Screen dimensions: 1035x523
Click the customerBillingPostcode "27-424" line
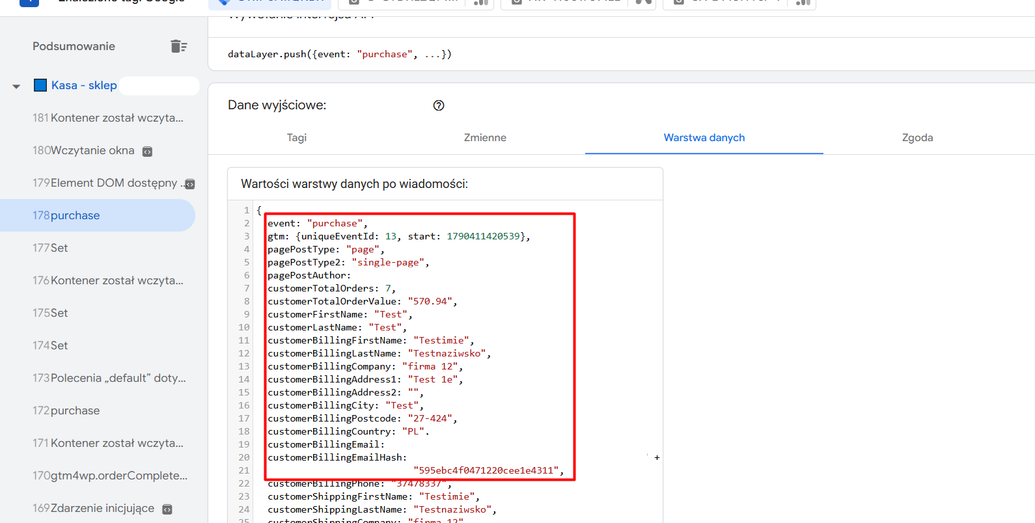363,418
